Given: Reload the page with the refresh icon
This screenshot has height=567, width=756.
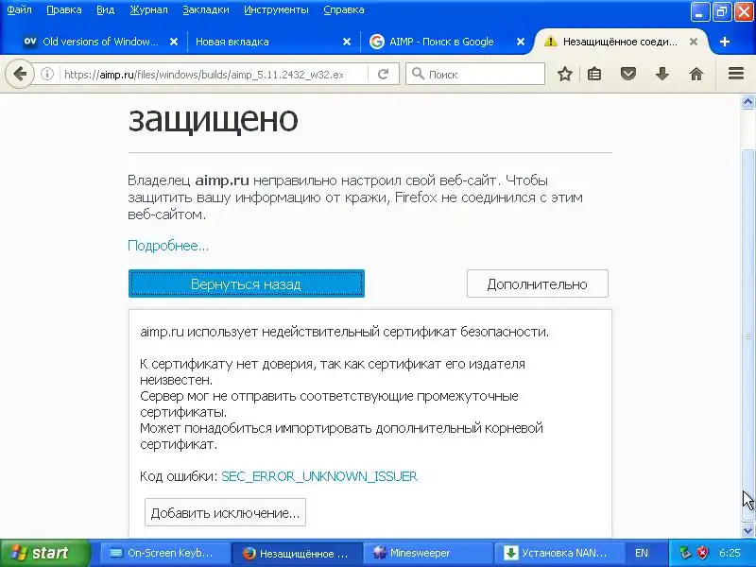Looking at the screenshot, I should point(384,75).
